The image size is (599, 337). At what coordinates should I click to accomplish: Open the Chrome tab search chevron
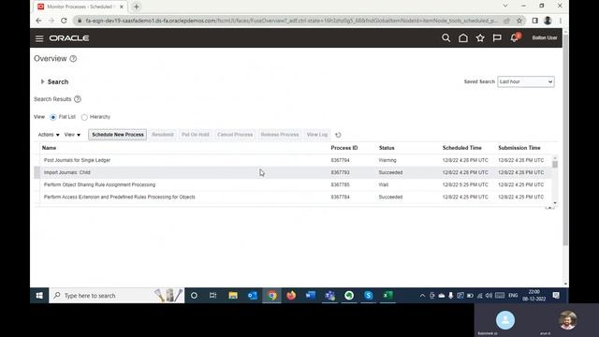tap(505, 6)
